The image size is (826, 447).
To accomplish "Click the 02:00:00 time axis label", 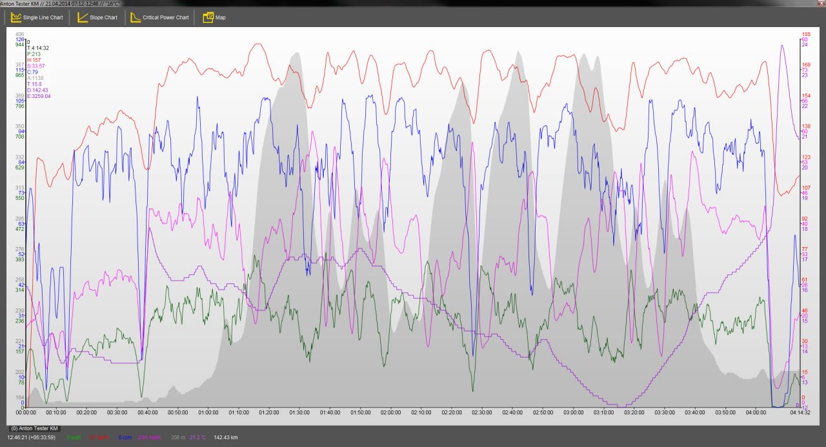I will tap(390, 412).
